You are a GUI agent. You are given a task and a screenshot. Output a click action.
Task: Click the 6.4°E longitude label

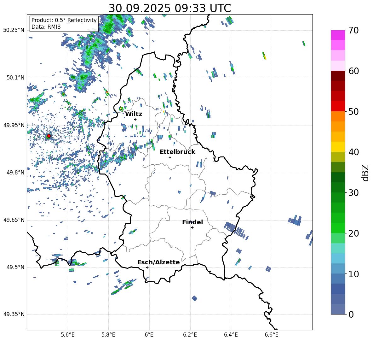231,335
